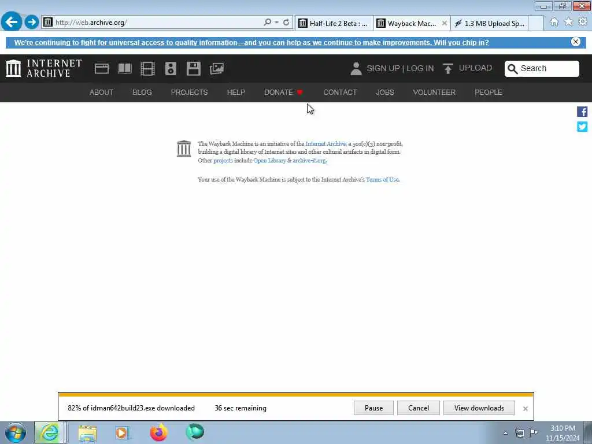This screenshot has height=444, width=592.
Task: Open the Texts book icon
Action: tap(125, 69)
